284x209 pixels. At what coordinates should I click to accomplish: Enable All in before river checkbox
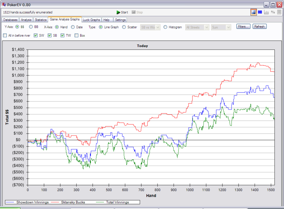click(5, 36)
